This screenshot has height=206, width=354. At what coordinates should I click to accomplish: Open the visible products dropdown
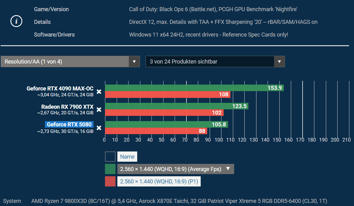(x=215, y=61)
